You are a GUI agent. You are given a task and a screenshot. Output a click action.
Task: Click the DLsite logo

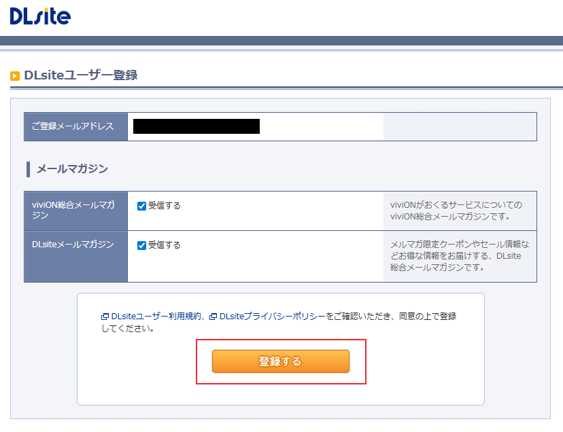click(x=40, y=16)
